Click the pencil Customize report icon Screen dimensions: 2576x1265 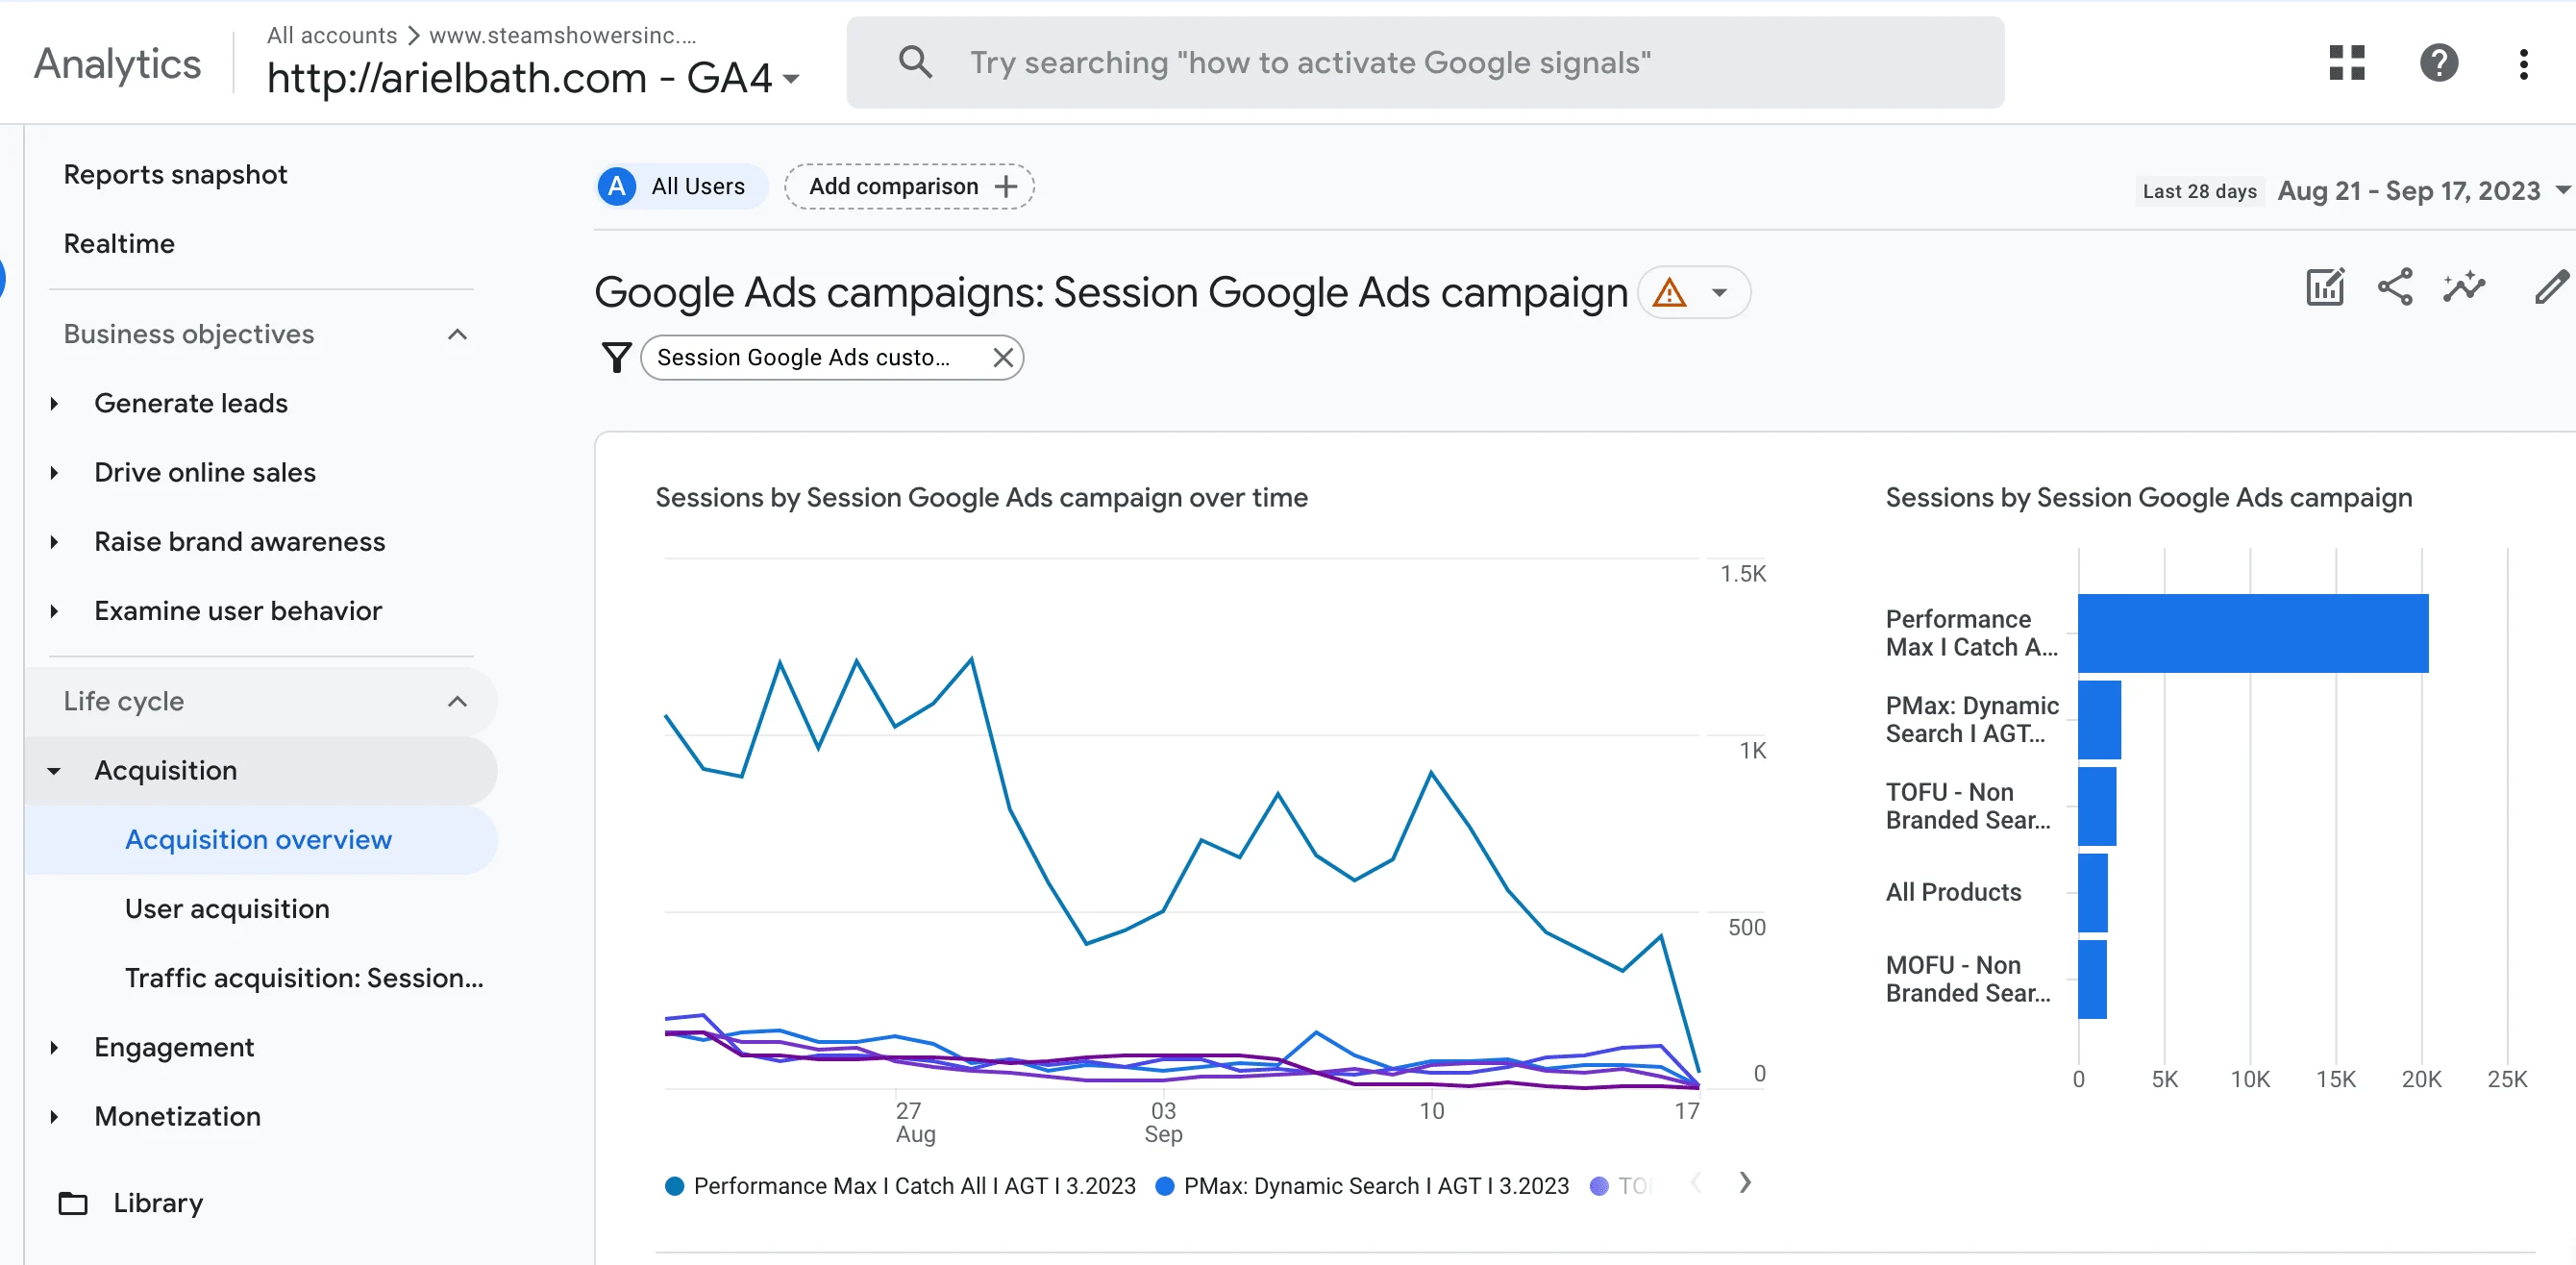click(2551, 288)
